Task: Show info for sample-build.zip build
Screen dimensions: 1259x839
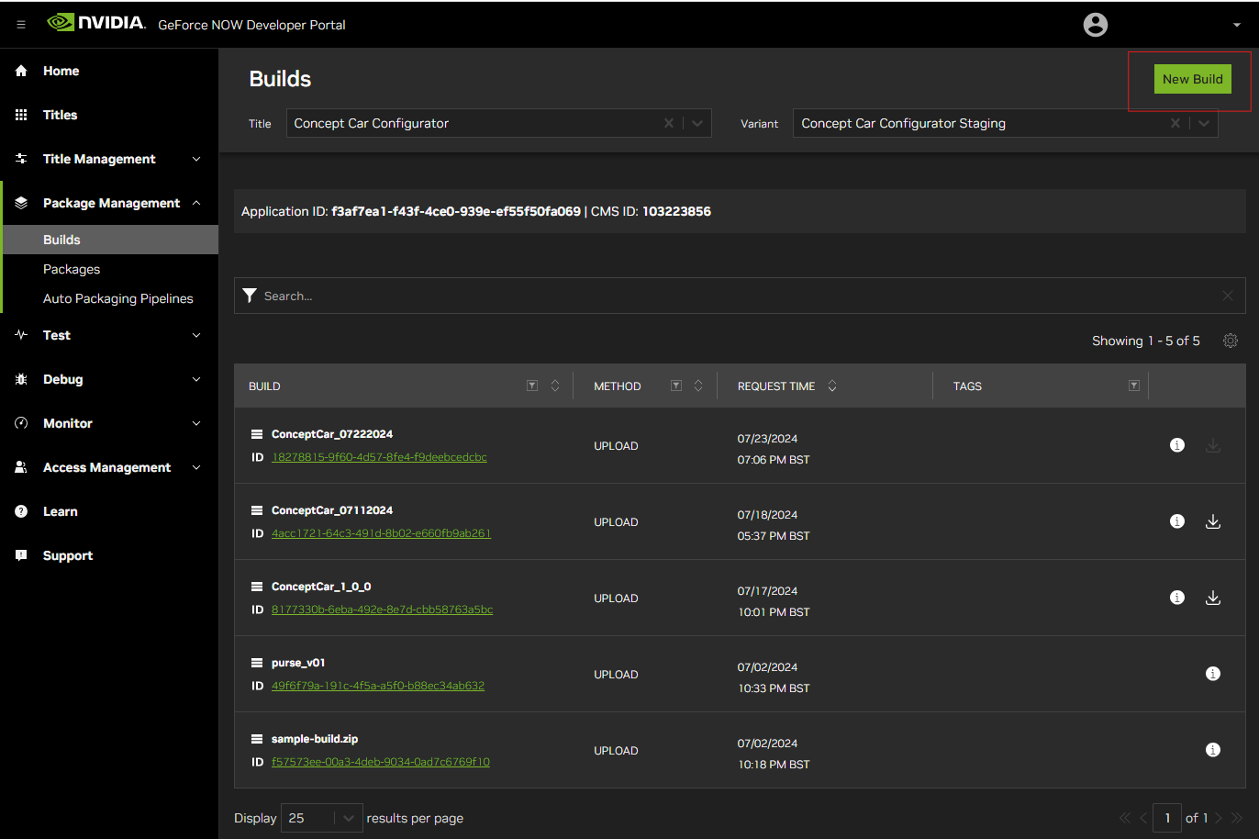Action: 1213,750
